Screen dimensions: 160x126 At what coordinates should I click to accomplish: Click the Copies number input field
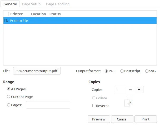(120, 90)
